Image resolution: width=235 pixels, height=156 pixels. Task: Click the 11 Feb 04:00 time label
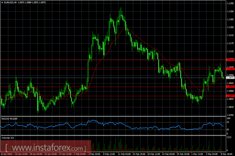point(124,154)
